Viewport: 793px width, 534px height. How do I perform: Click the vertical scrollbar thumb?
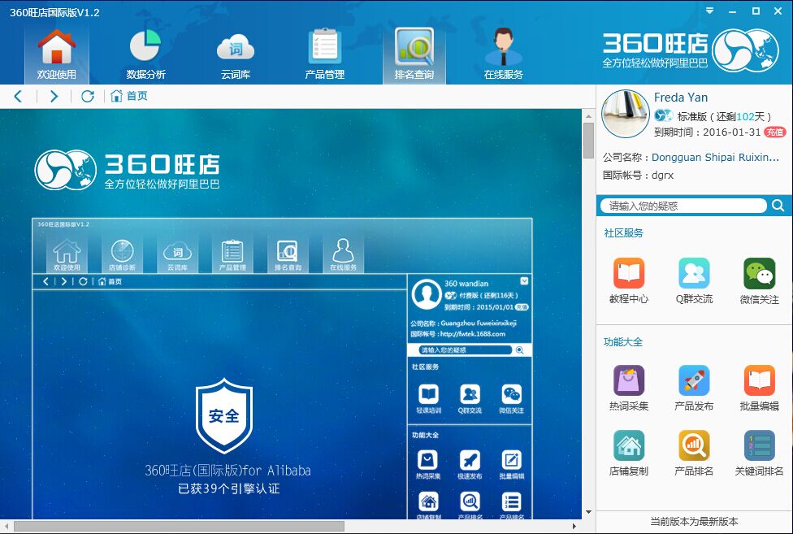(x=588, y=141)
